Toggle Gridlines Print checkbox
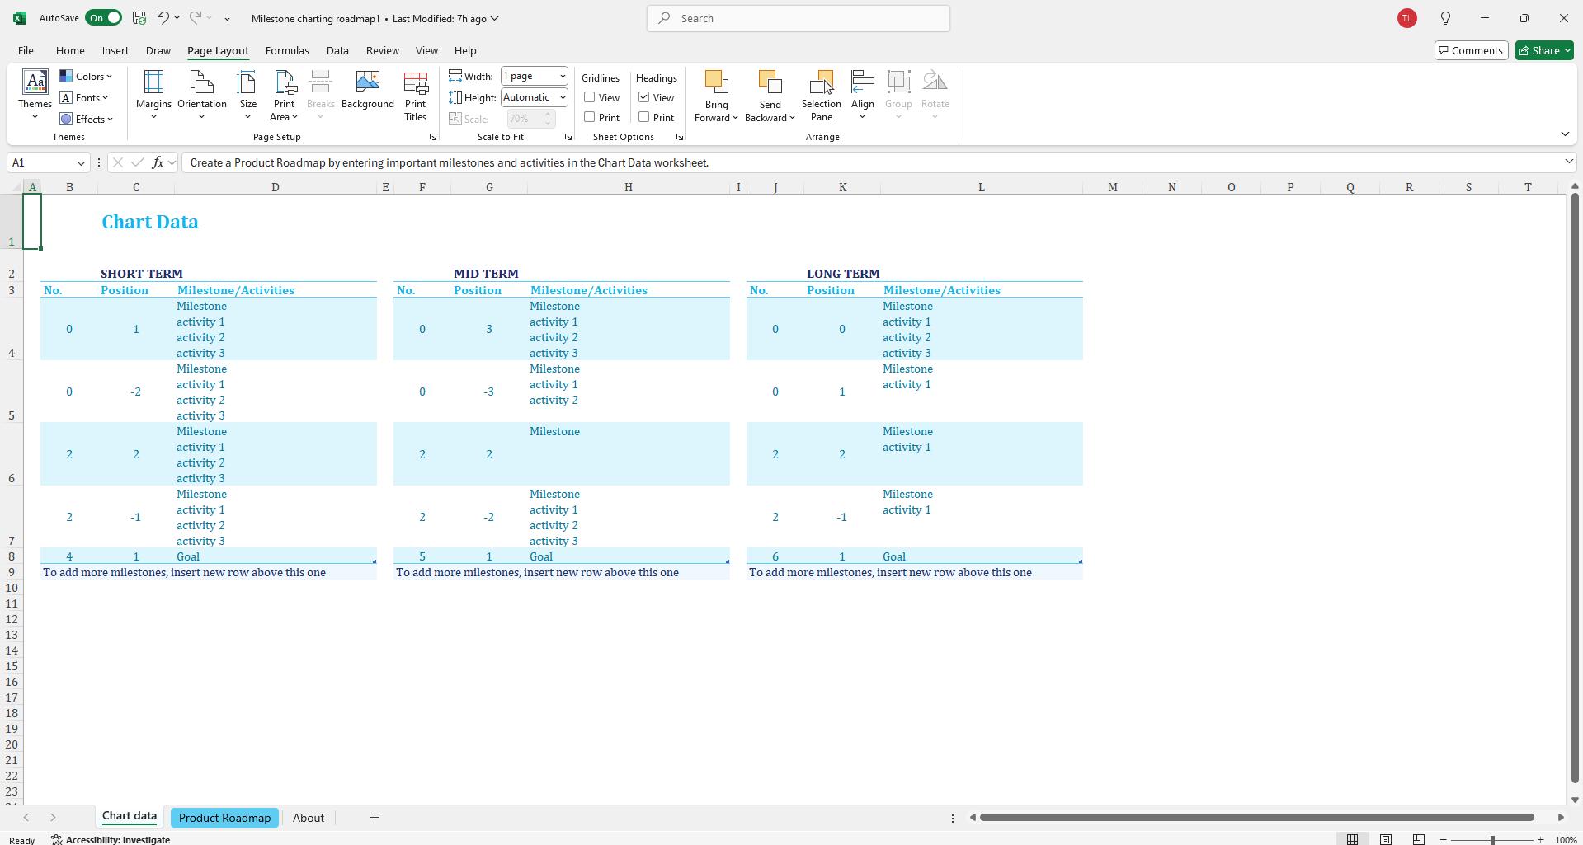 tap(589, 117)
